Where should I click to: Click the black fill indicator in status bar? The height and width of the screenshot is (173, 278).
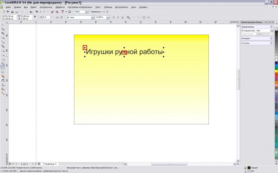click(249, 168)
